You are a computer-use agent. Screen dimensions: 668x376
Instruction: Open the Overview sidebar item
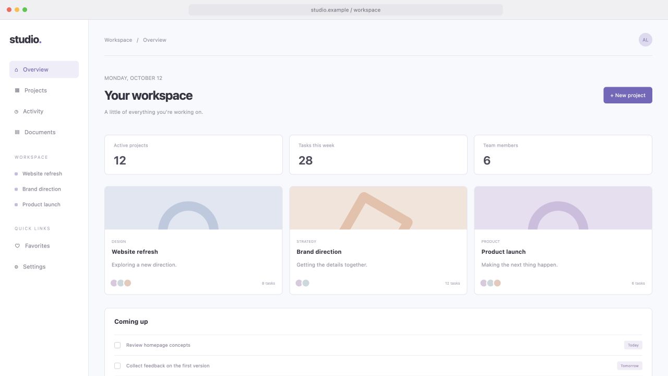(x=44, y=69)
